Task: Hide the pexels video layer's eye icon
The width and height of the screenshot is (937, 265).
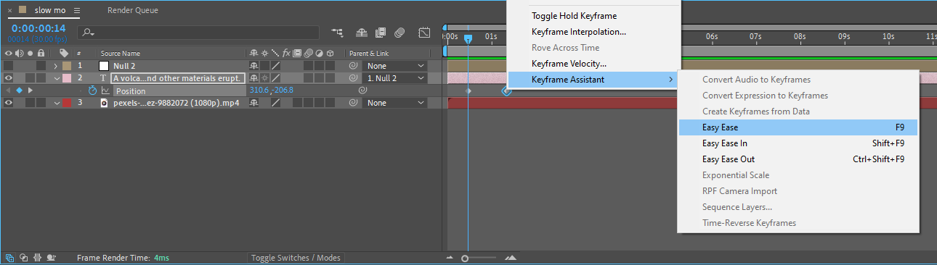Action: (9, 103)
